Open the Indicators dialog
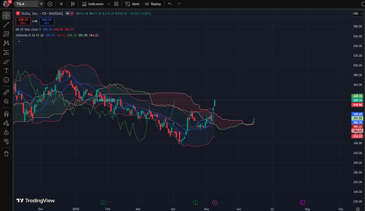365x211 pixels. [x=92, y=4]
